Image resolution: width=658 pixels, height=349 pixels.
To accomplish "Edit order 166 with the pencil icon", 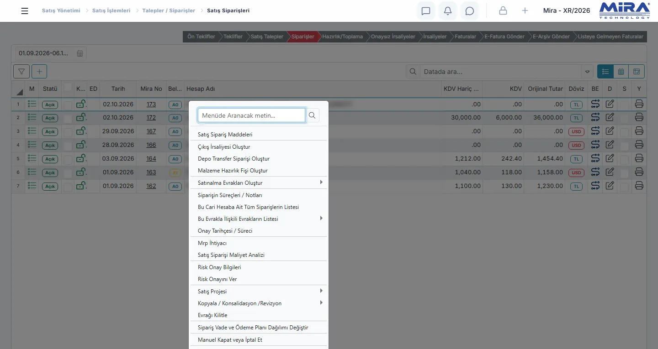I will point(610,145).
